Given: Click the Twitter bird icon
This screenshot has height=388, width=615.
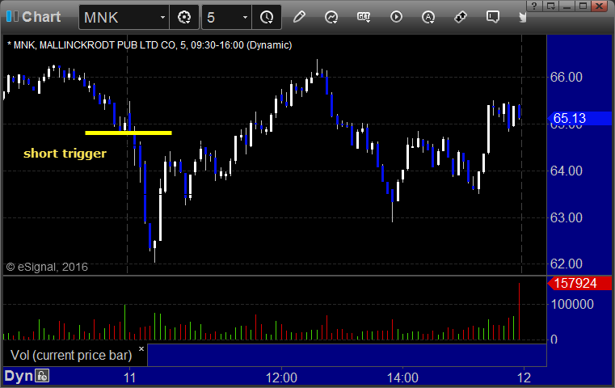Looking at the screenshot, I should [x=522, y=17].
